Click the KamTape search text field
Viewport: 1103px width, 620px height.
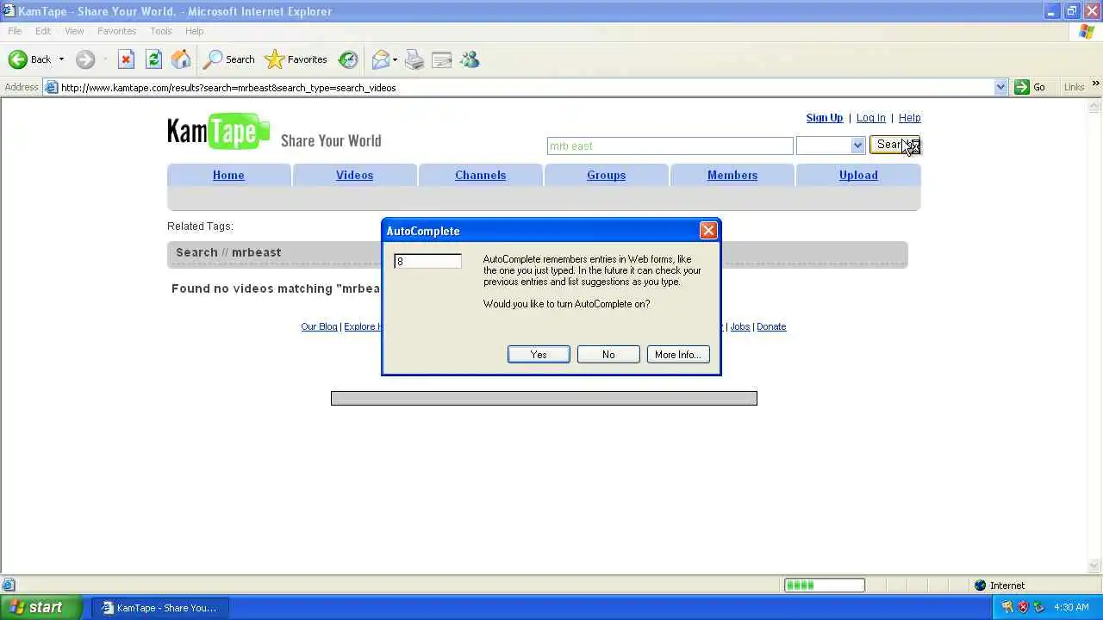point(670,146)
